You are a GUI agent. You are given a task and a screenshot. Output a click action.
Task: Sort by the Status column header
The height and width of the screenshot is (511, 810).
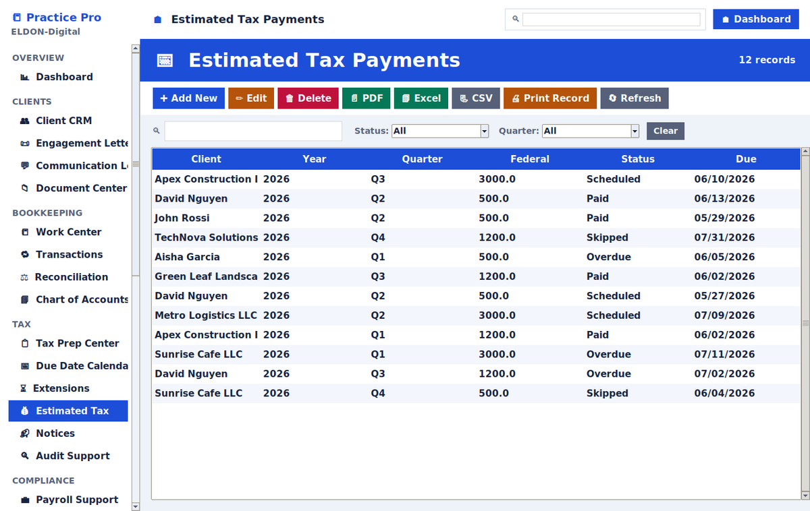click(638, 159)
